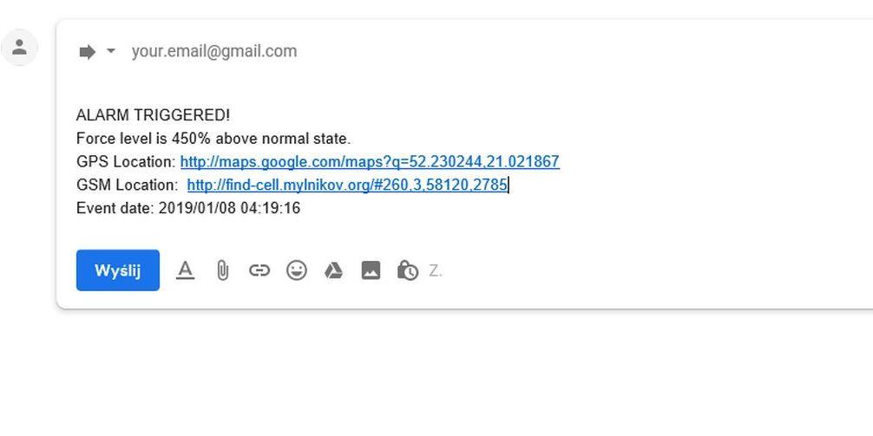Insert files from Google Drive
The width and height of the screenshot is (873, 436).
pyautogui.click(x=333, y=270)
